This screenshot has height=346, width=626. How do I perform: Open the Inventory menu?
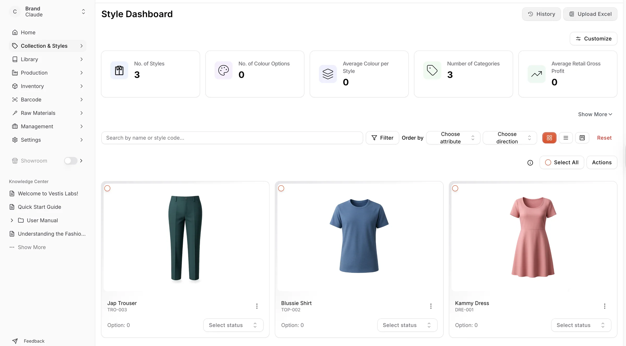(x=48, y=86)
